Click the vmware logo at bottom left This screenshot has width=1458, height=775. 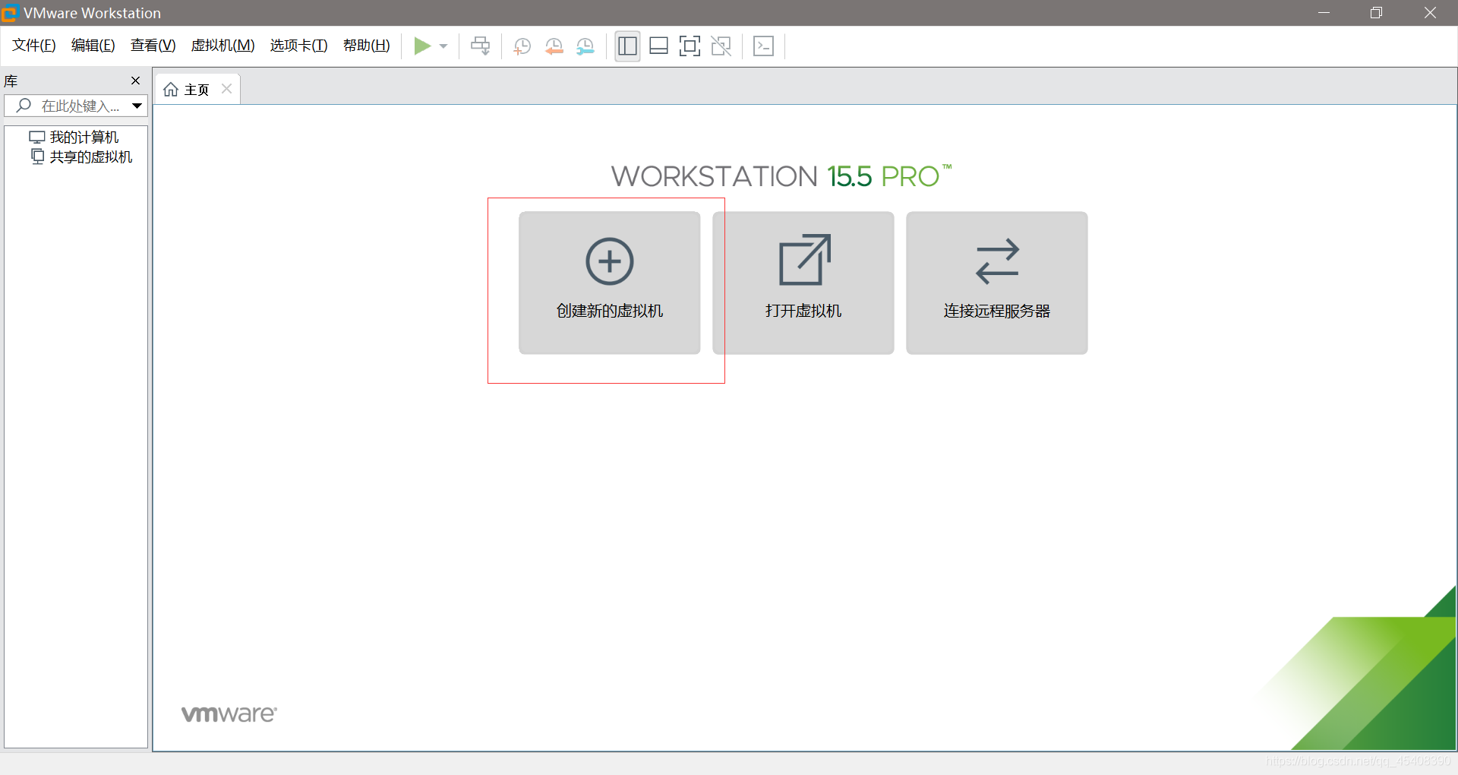[229, 714]
